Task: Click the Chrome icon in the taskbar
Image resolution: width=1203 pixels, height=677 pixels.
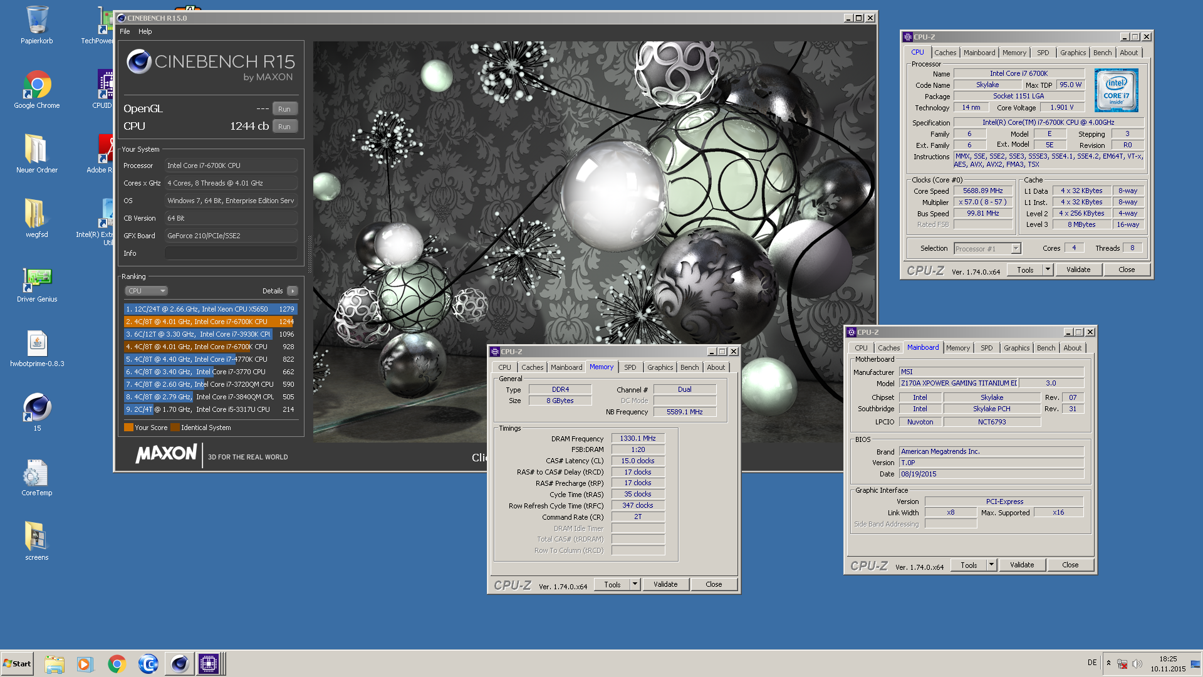Action: coord(117,663)
